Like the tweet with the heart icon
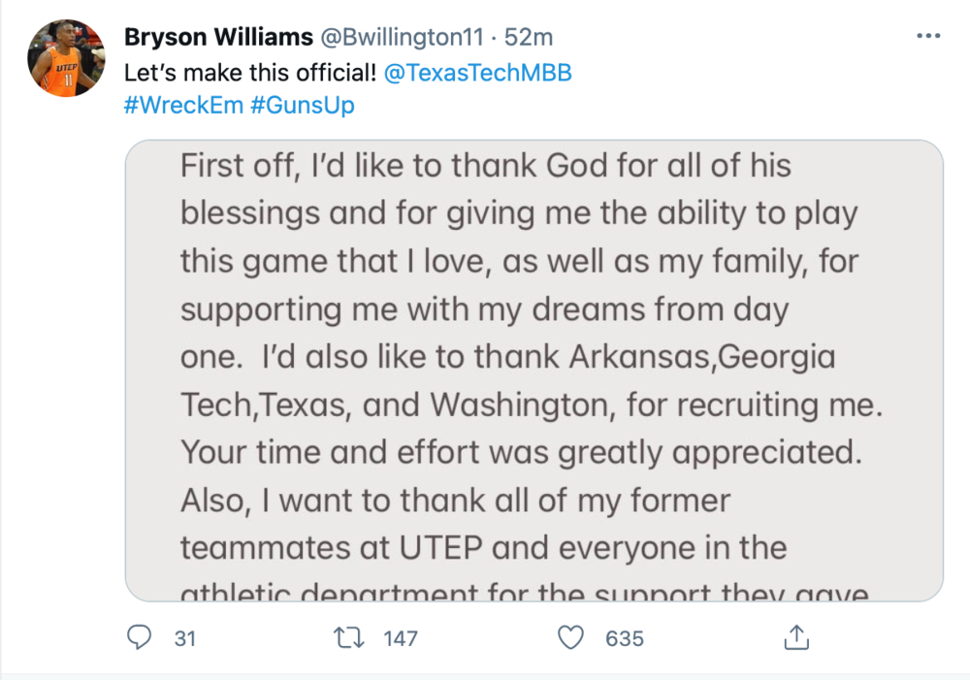 572,637
